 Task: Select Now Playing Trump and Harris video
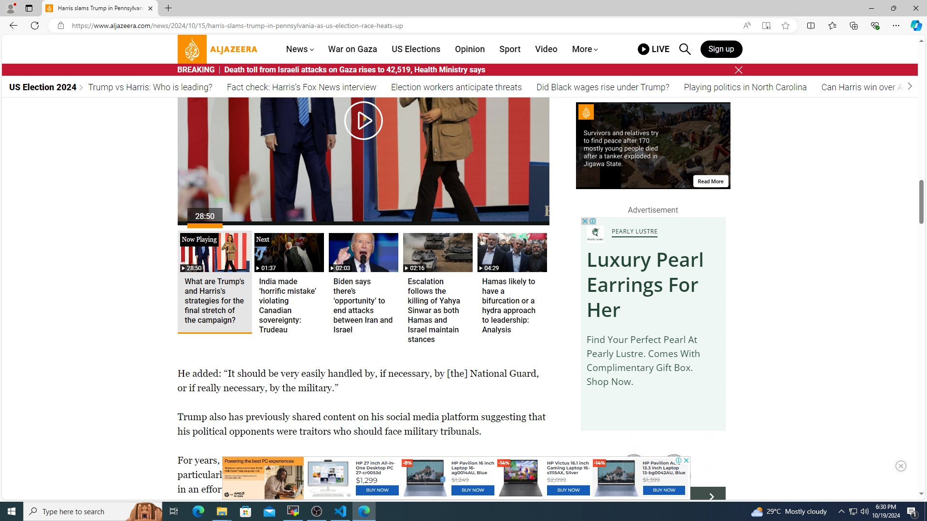tap(214, 282)
